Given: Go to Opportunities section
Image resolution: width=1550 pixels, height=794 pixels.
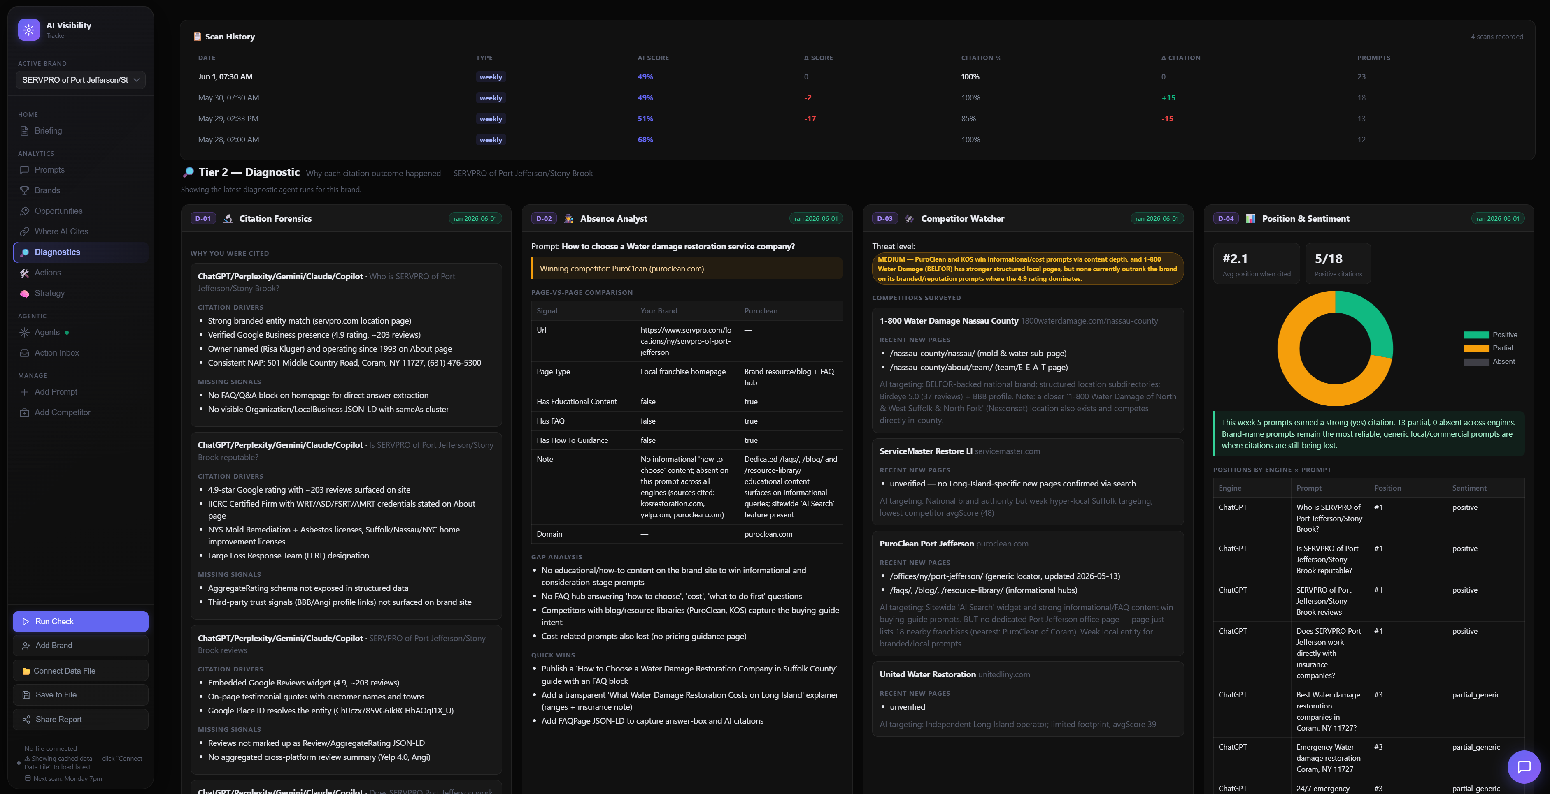Looking at the screenshot, I should 81,211.
